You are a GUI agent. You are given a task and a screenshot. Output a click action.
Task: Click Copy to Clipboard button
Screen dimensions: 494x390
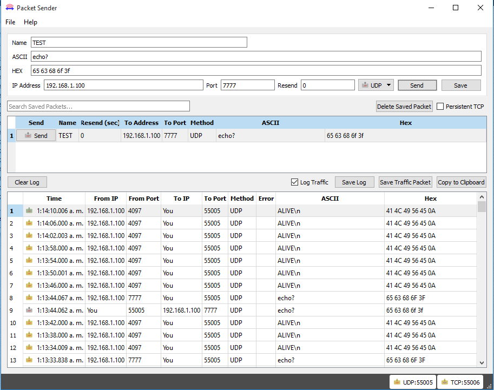[461, 182]
